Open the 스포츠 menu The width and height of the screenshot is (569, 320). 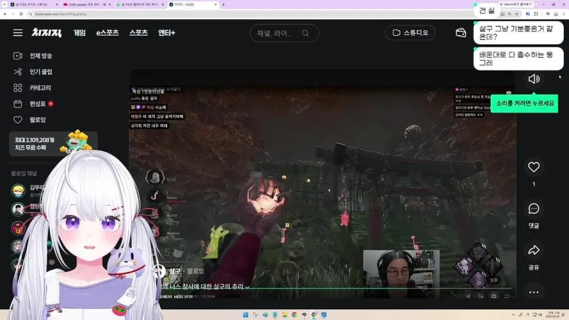coord(139,33)
